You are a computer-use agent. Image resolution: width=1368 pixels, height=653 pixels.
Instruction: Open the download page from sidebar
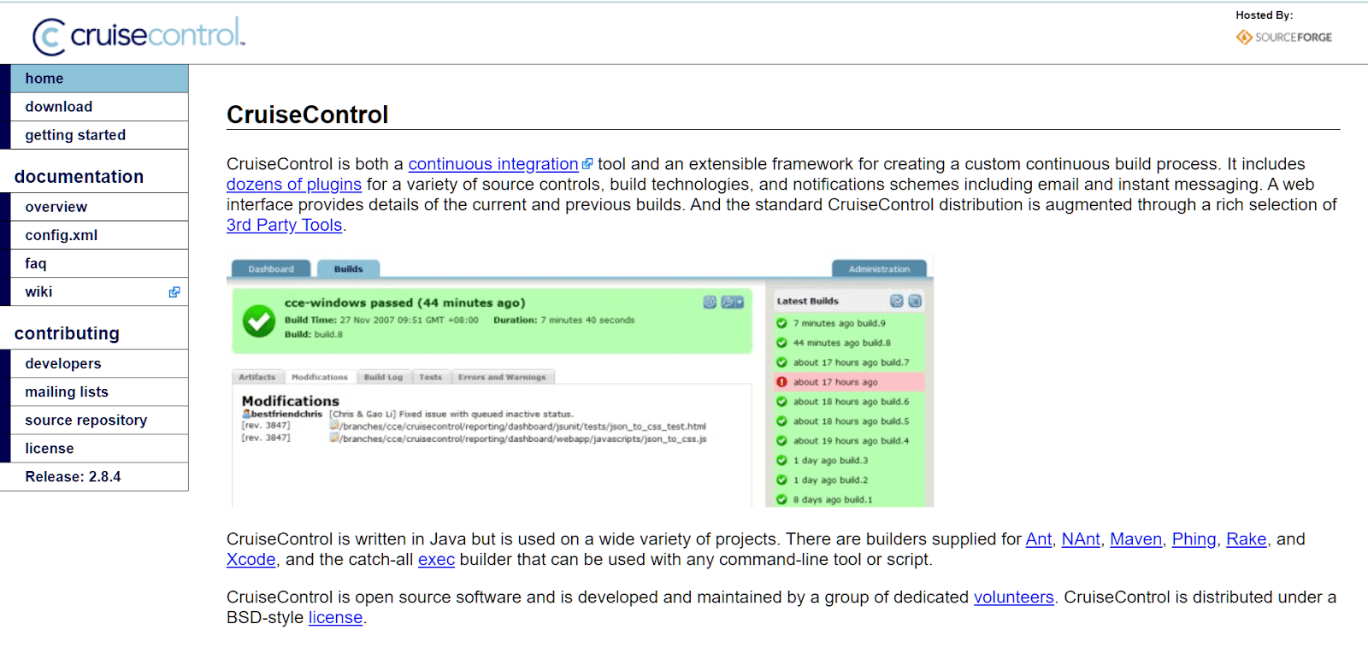59,107
